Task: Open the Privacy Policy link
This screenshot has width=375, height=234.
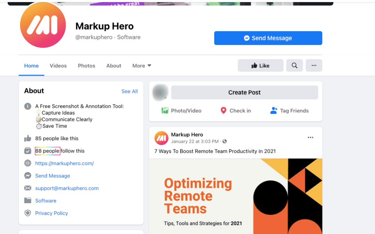Action: click(x=51, y=213)
